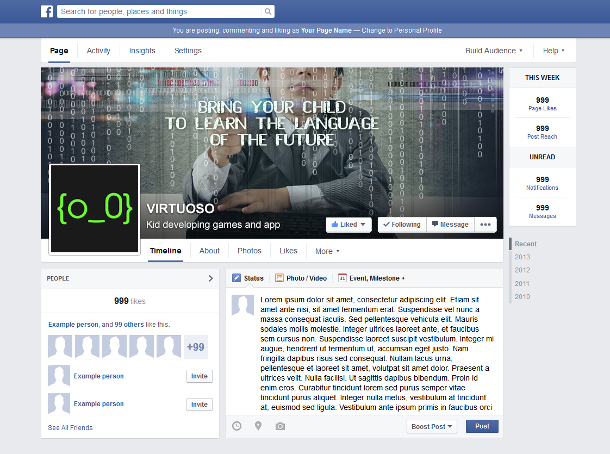Open the Post Reach stat
The image size is (610, 454).
(542, 132)
